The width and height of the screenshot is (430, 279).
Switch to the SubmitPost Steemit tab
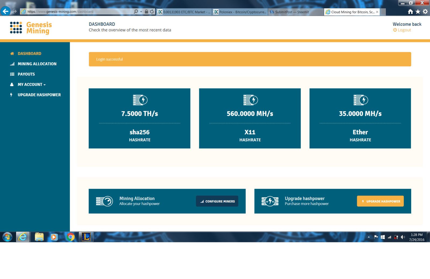[296, 12]
